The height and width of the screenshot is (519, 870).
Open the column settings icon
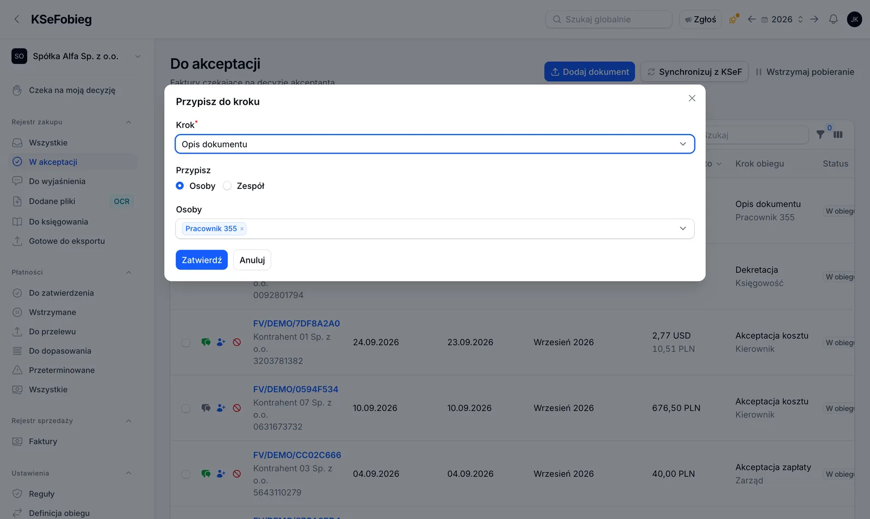coord(838,135)
